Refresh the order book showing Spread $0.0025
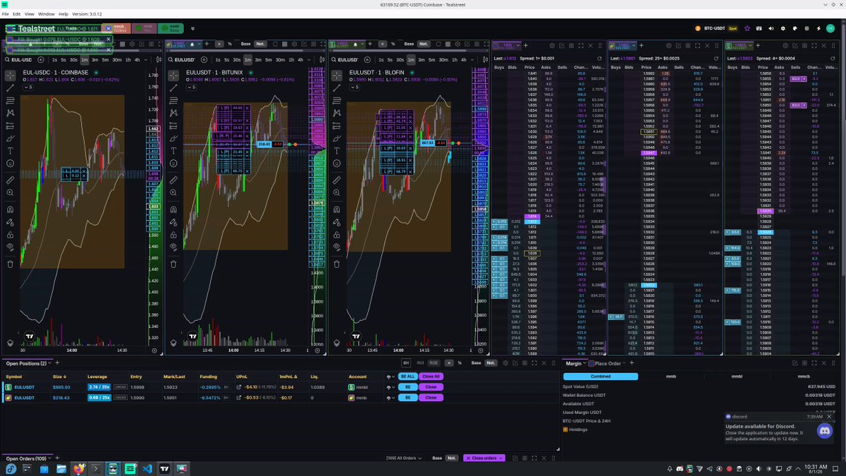 (x=717, y=58)
